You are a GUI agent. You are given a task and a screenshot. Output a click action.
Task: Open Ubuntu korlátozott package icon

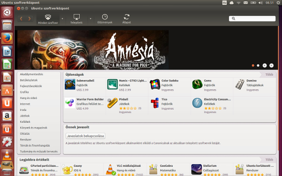click(x=239, y=169)
